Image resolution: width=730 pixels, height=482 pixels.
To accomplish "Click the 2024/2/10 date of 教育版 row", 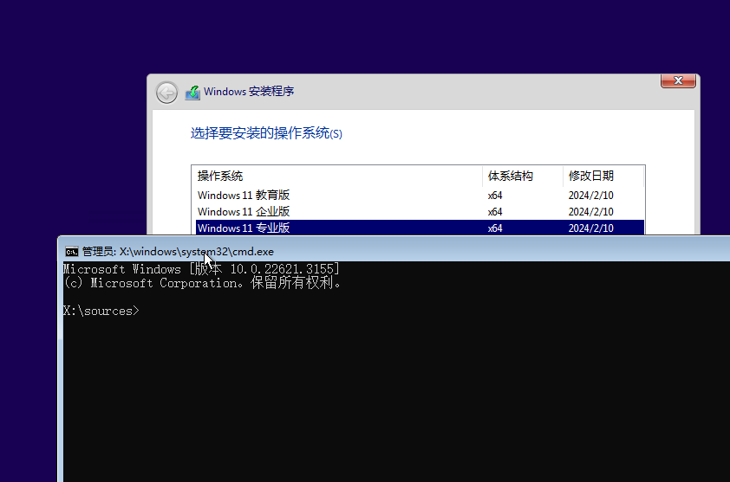I will (x=590, y=196).
